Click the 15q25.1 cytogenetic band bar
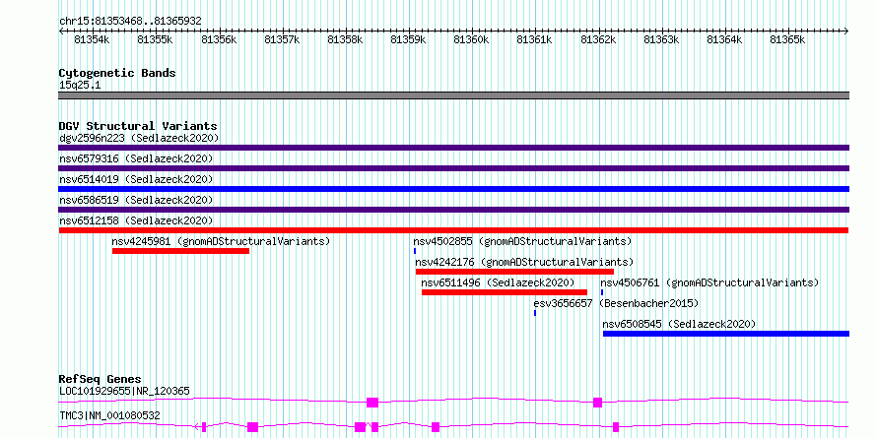Viewport: 877px width, 438px height. pyautogui.click(x=453, y=95)
